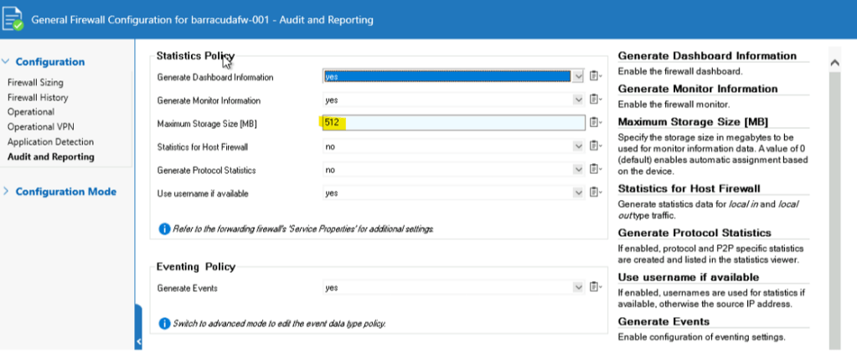Click clipboard icon beside Generate Dashboard Information
The width and height of the screenshot is (857, 354).
(x=594, y=77)
